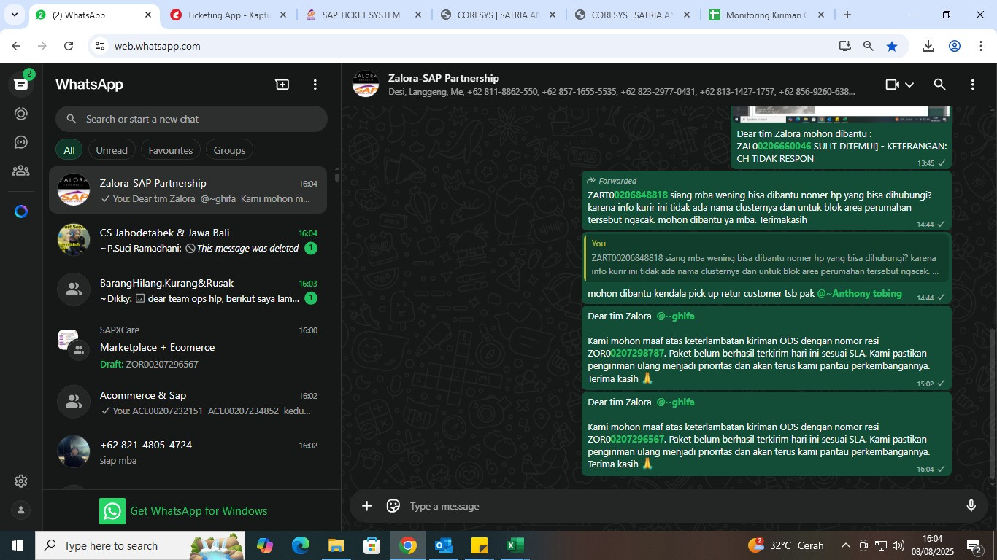
Task: Open Outlook from the taskbar
Action: pyautogui.click(x=443, y=545)
